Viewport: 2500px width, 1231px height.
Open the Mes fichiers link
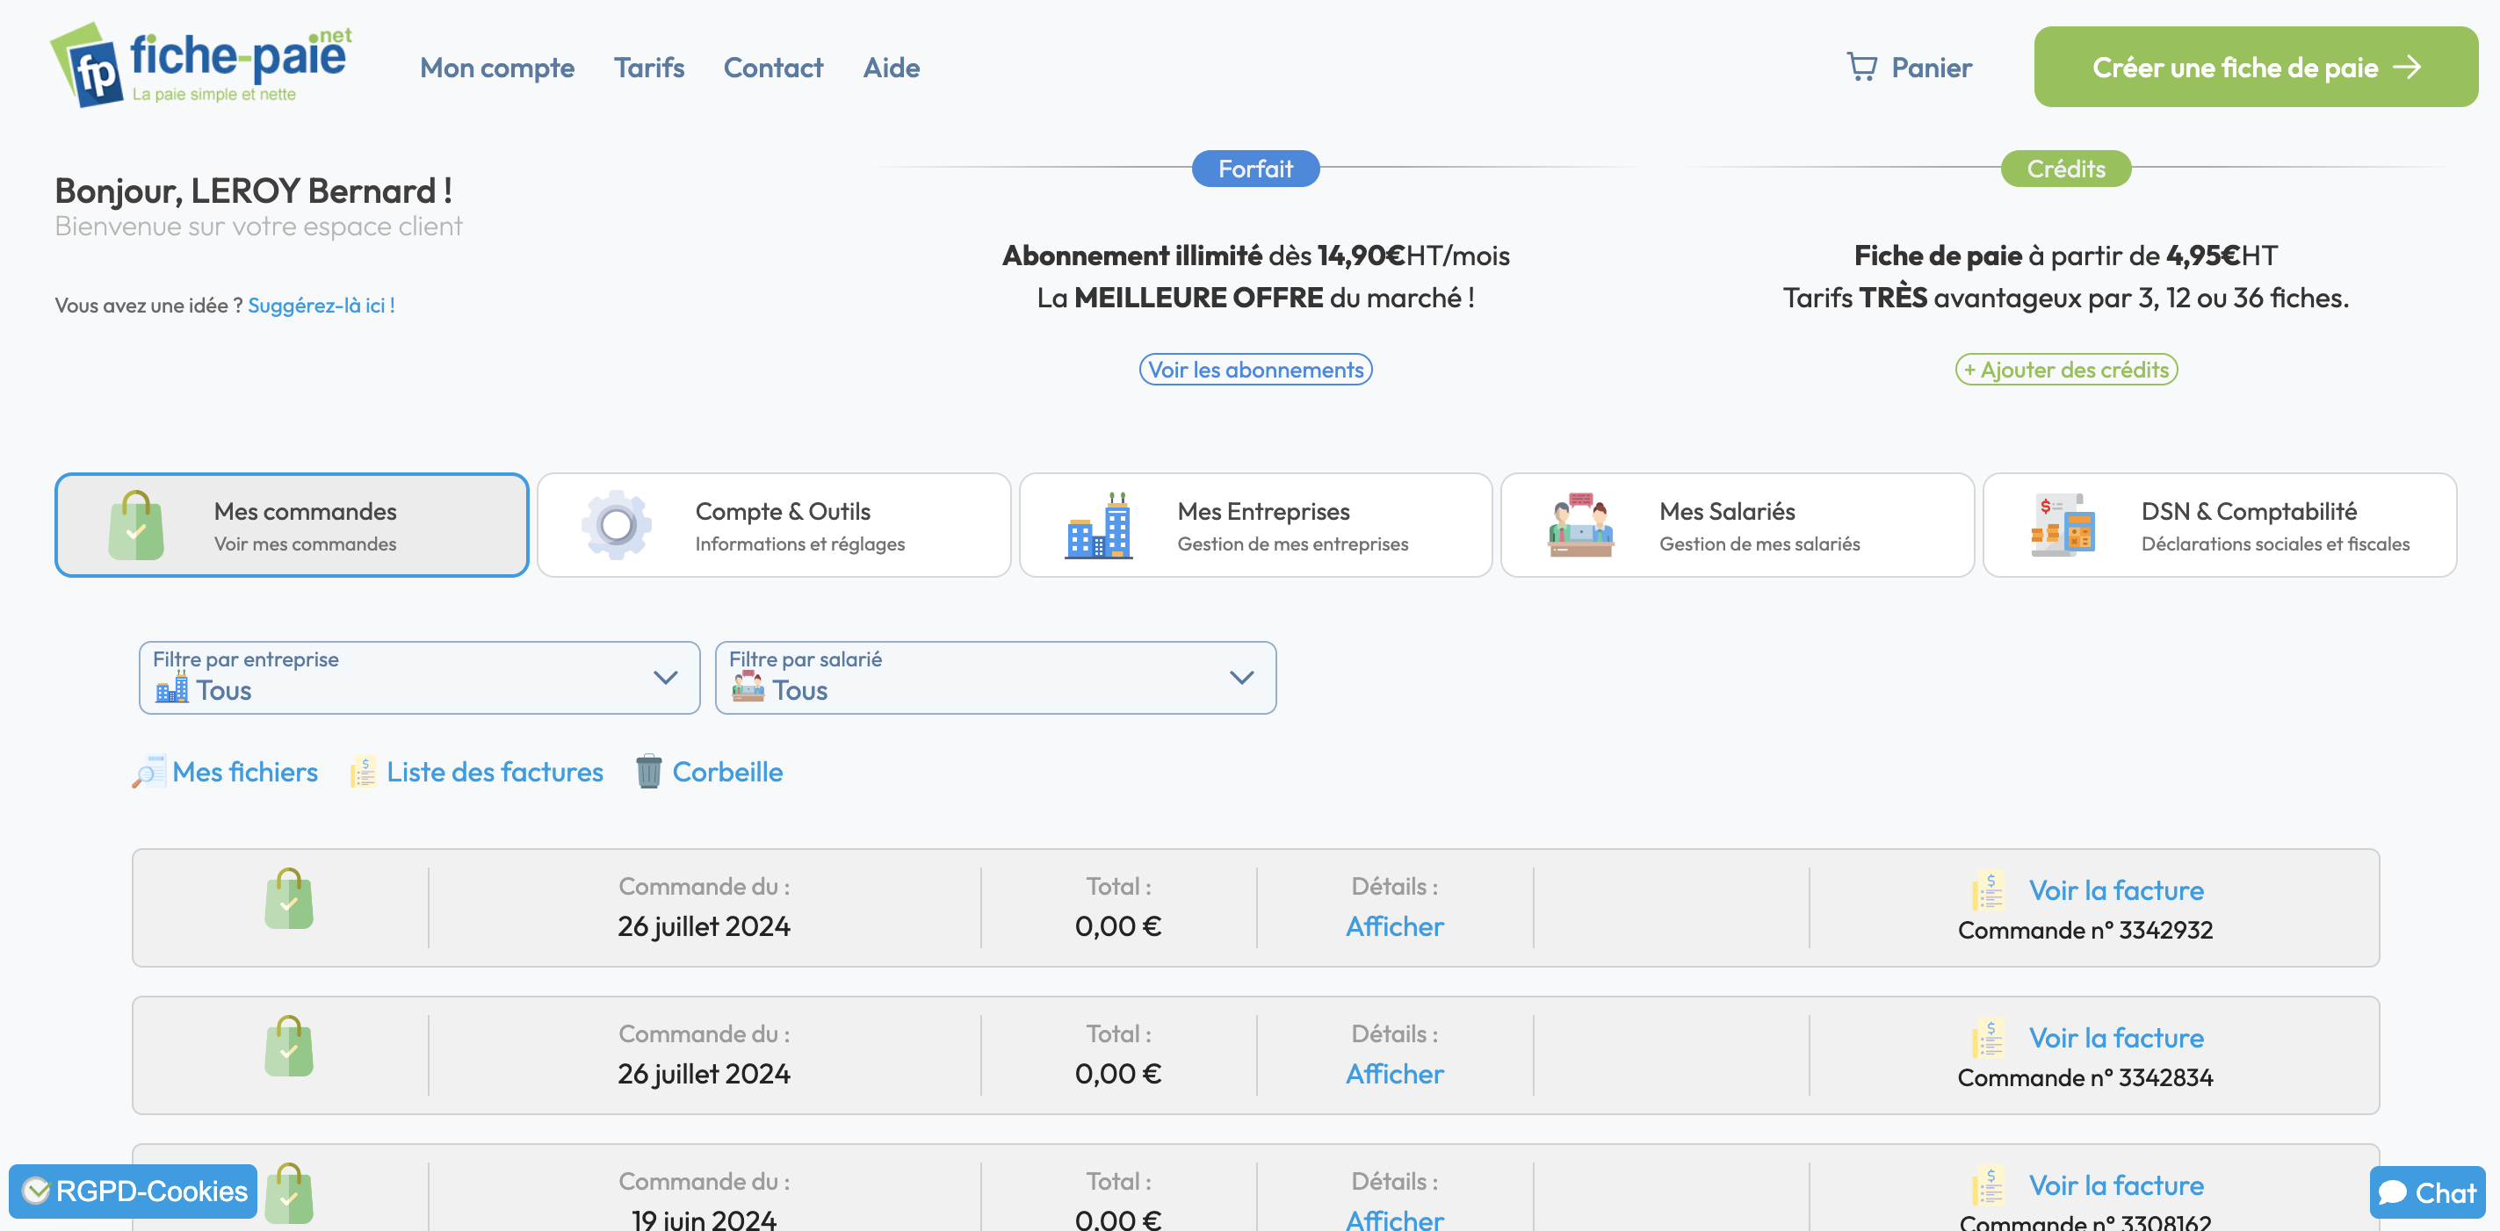point(244,772)
